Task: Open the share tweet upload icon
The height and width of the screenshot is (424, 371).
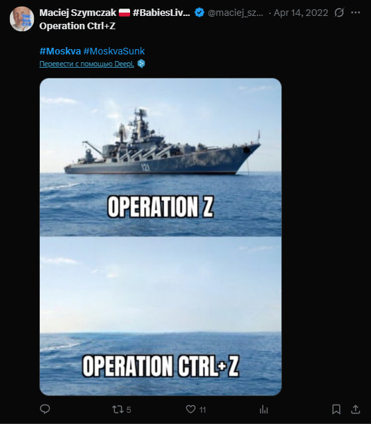Action: pyautogui.click(x=355, y=409)
